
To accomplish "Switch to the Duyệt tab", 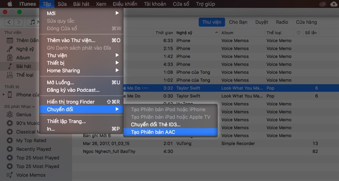I will 261,22.
